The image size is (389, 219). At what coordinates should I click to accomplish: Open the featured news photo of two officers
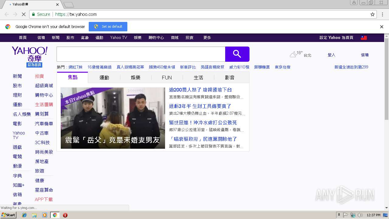[113, 118]
